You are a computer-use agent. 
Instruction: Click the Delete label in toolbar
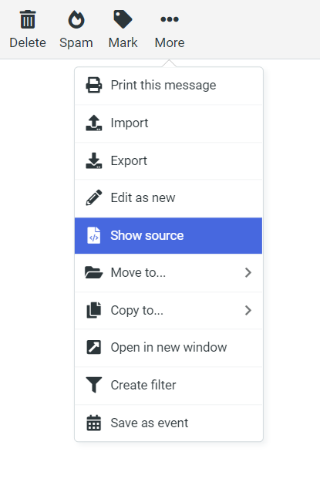(x=28, y=42)
